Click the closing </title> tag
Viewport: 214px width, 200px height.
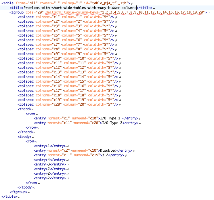[144, 7]
